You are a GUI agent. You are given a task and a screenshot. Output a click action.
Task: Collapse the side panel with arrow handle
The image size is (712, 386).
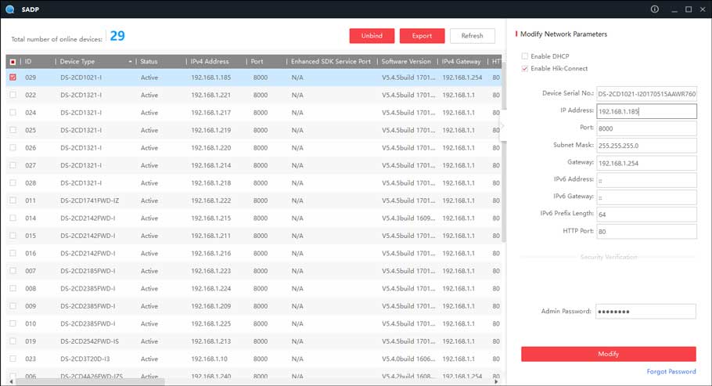tap(504, 124)
